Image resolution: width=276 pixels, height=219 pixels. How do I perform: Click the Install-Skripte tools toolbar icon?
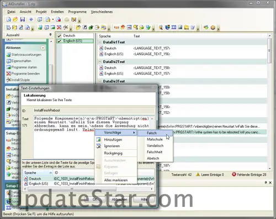click(66, 28)
